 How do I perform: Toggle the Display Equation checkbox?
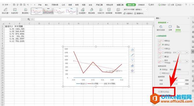(159, 92)
